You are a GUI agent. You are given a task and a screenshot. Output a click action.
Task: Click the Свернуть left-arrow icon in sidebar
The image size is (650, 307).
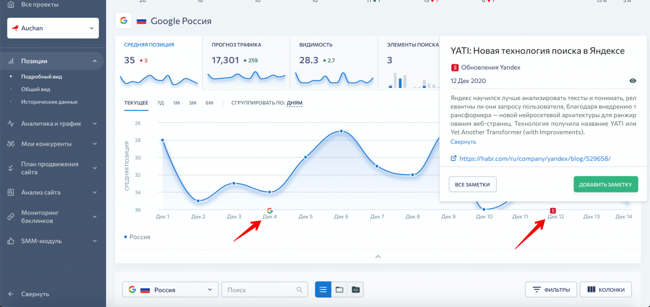tap(11, 294)
